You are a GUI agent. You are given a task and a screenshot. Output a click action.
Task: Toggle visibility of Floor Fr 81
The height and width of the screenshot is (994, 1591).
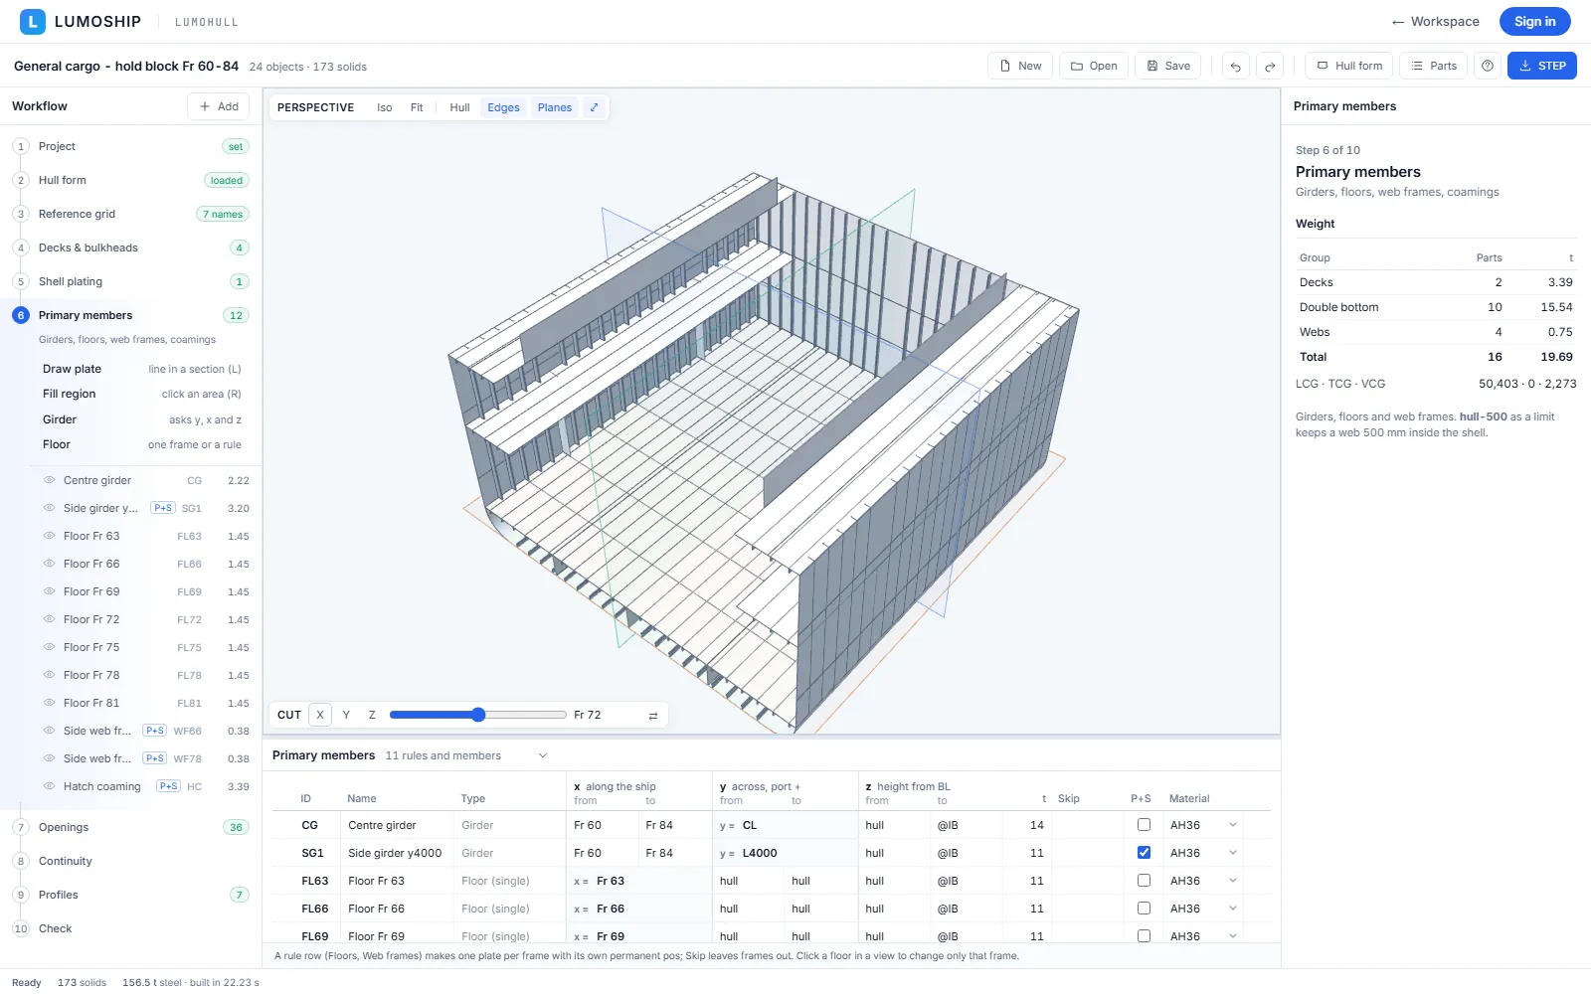49,703
